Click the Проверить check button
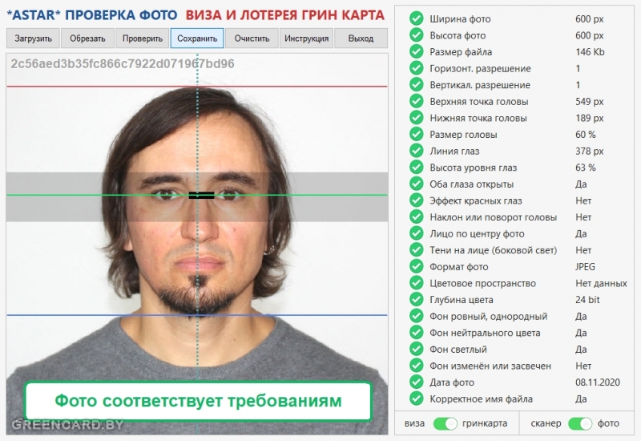The image size is (641, 441). coord(143,38)
